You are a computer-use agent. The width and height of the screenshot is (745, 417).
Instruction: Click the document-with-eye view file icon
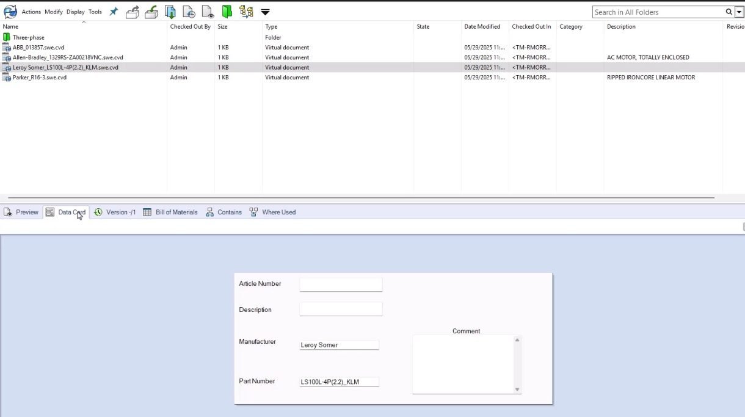208,12
